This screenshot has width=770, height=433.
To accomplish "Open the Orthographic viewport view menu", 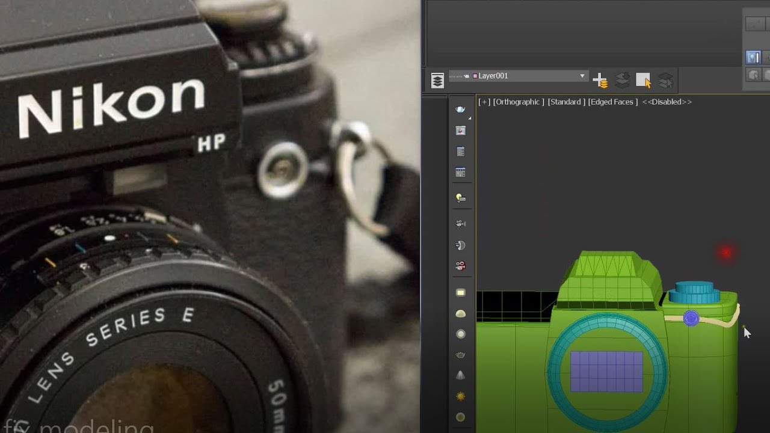I will pyautogui.click(x=518, y=102).
